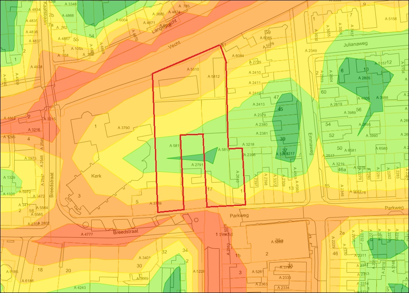Select parcel label A 3988
409x293 pixels.
pyautogui.click(x=382, y=97)
